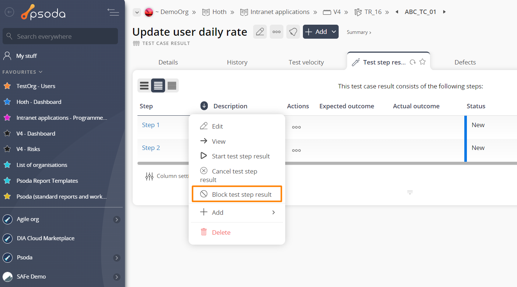The height and width of the screenshot is (287, 517).
Task: Open List of organisations favourite
Action: point(42,165)
